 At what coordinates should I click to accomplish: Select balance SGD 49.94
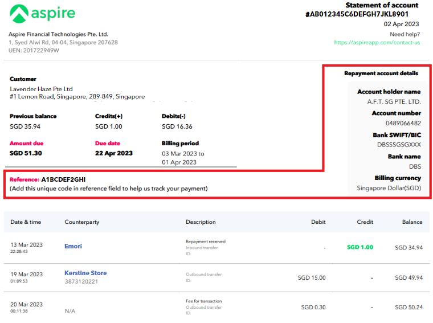point(409,278)
